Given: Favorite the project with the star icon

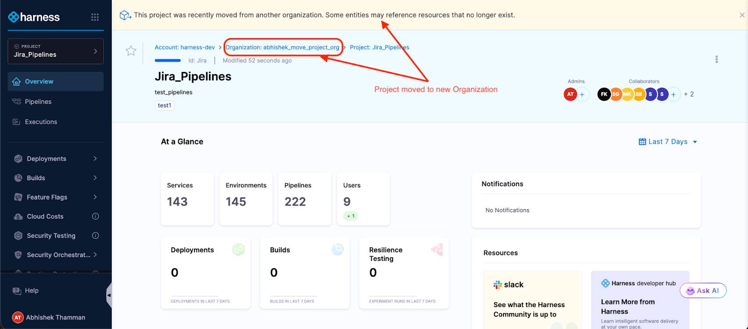Looking at the screenshot, I should coord(131,51).
